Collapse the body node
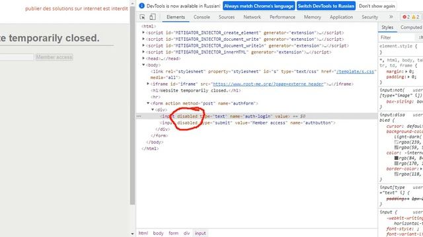Viewport: 423px width, 237px height. click(143, 65)
